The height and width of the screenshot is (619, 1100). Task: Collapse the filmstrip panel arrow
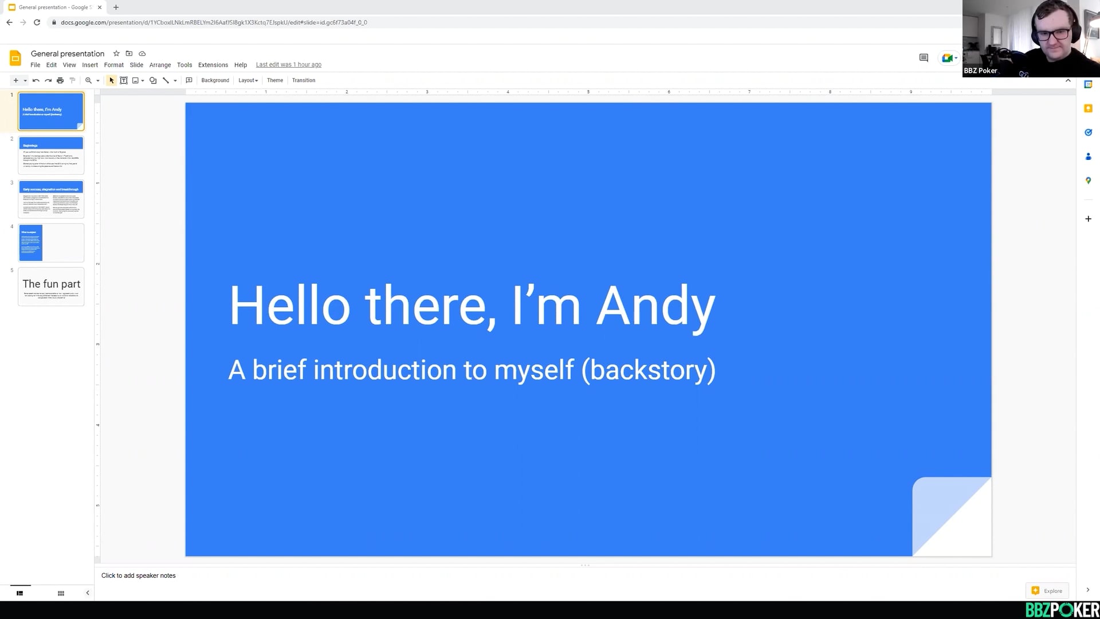(88, 593)
